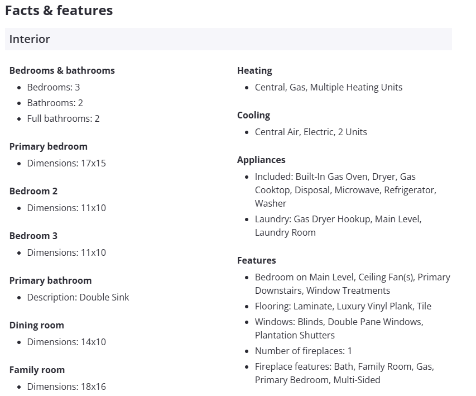Click the Double Sink description text
Viewport: 476px width, 396px height.
click(x=78, y=297)
